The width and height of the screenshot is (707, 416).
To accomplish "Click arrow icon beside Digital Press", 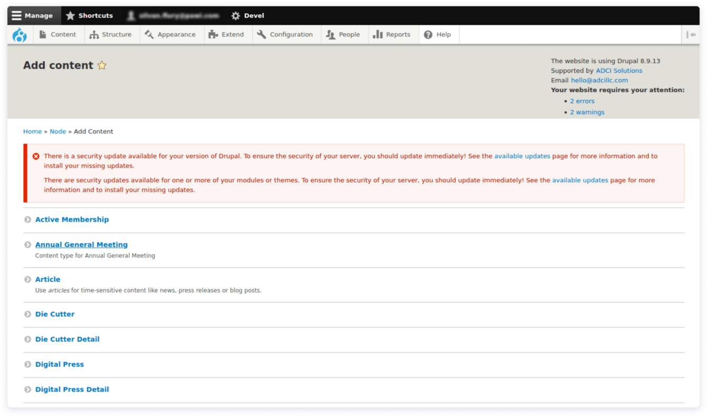I will (x=27, y=364).
